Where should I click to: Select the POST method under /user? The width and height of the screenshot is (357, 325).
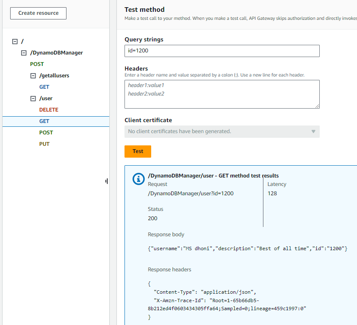[x=46, y=133]
